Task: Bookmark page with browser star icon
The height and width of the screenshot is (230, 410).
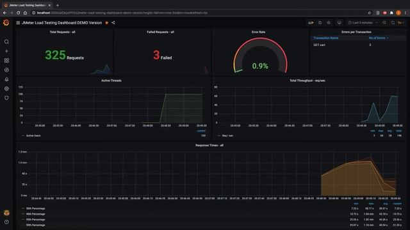Action: (369, 13)
